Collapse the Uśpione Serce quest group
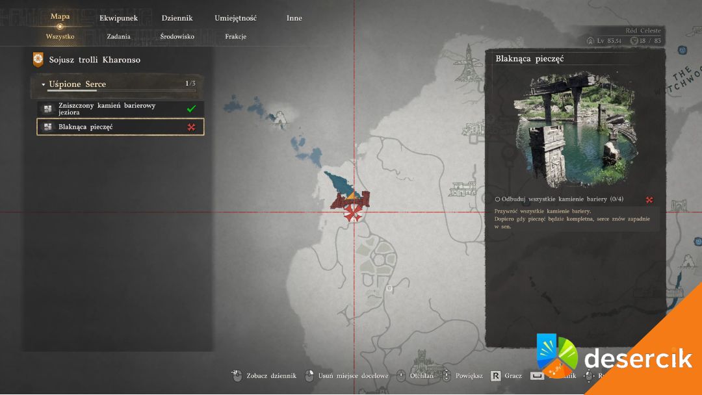 pyautogui.click(x=44, y=84)
